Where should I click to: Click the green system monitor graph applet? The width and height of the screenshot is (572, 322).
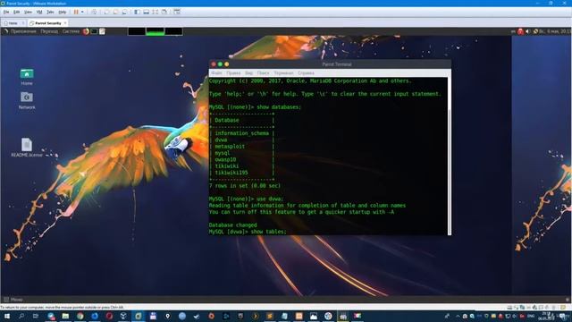click(x=156, y=31)
